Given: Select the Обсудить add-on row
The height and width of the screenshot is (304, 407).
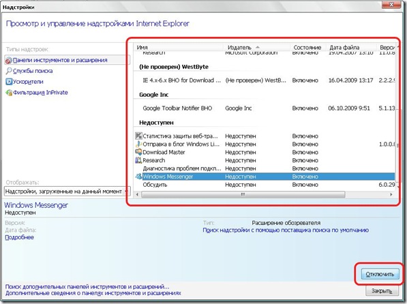Looking at the screenshot, I should 265,185.
